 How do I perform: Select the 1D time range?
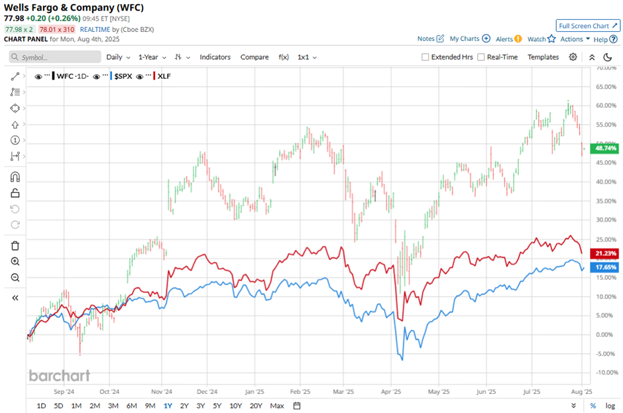pyautogui.click(x=41, y=406)
